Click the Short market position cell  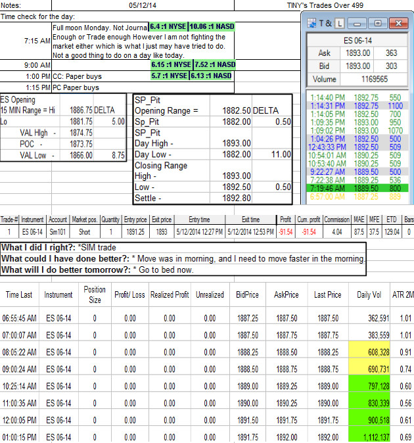pyautogui.click(x=84, y=232)
